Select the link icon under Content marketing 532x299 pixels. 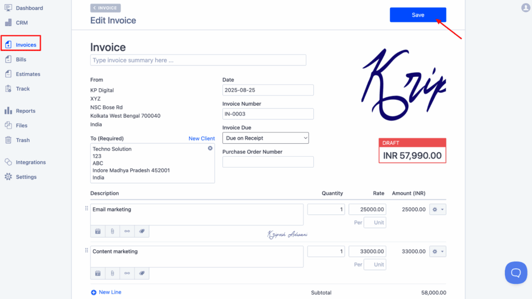[127, 273]
